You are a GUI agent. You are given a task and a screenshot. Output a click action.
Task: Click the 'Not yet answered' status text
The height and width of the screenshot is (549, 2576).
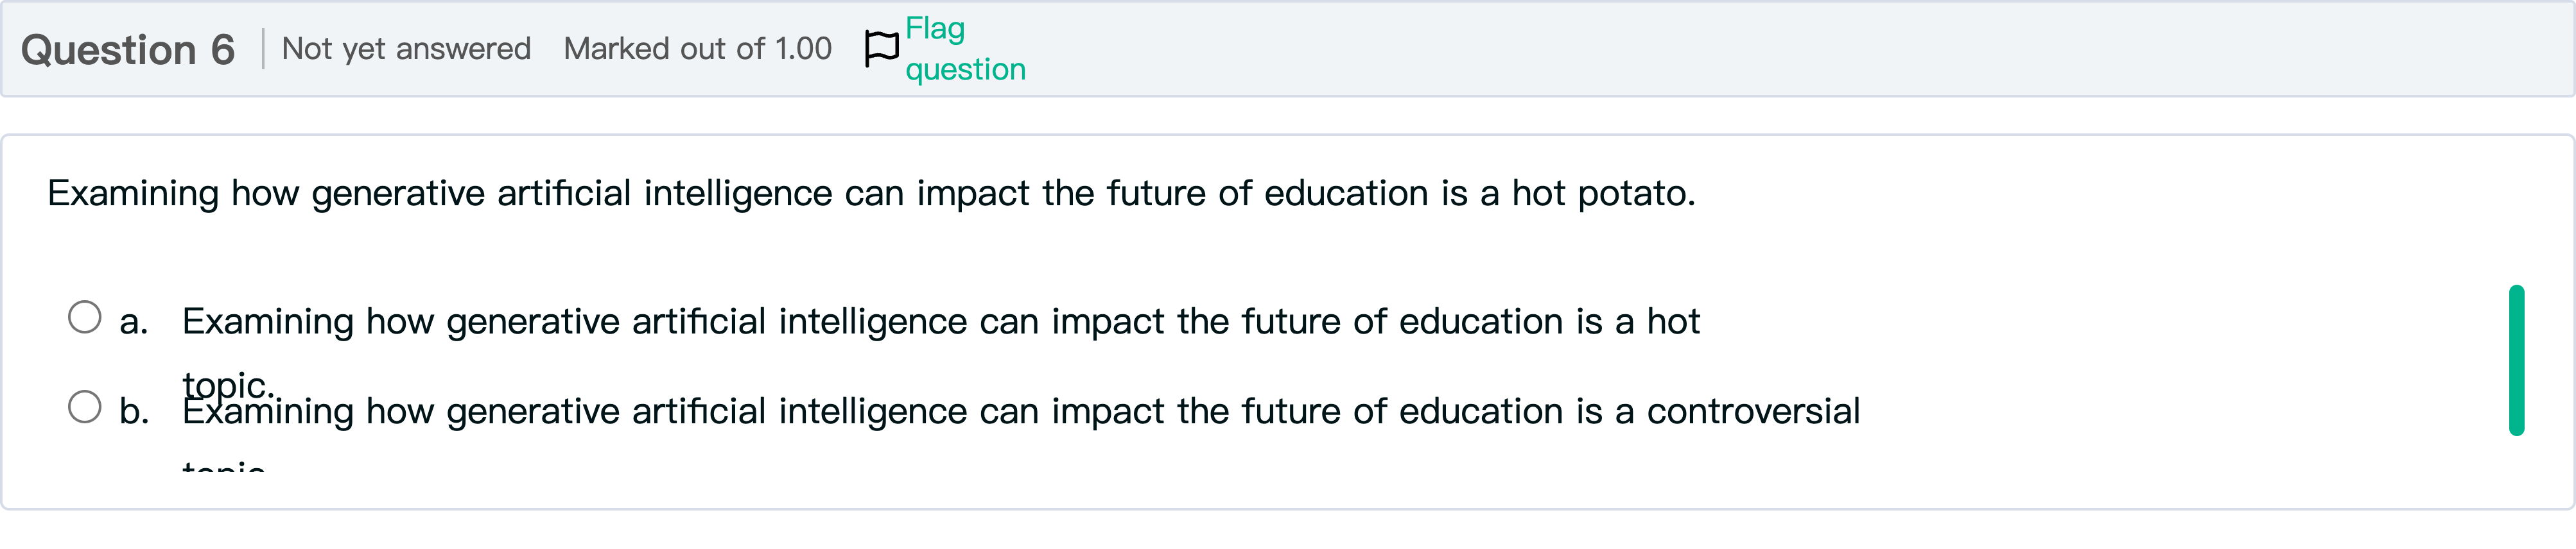(x=406, y=49)
